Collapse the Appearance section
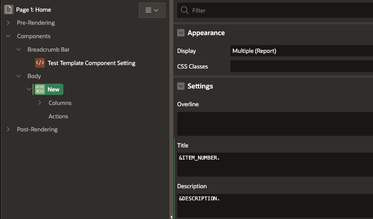Viewport: 373px width, 219px height. 181,33
